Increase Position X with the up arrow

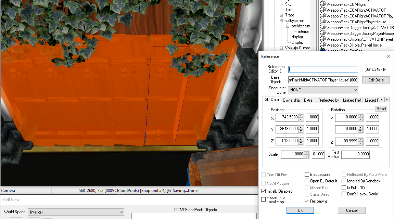click(301, 116)
